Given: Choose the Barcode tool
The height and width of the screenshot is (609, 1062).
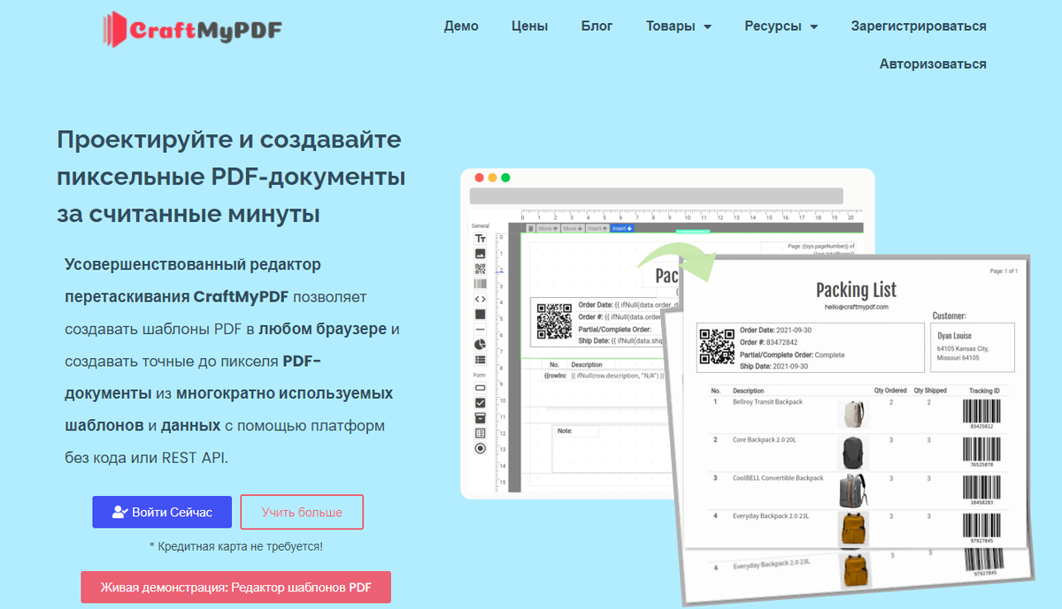Looking at the screenshot, I should [479, 284].
